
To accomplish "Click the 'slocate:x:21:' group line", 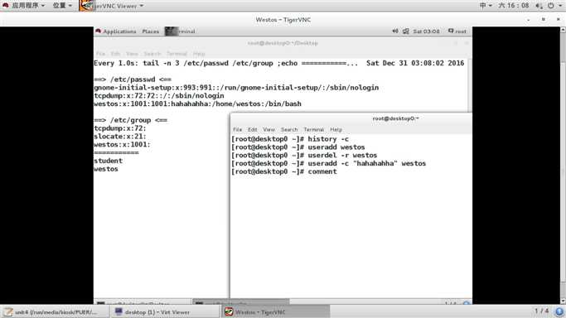I will (x=120, y=137).
